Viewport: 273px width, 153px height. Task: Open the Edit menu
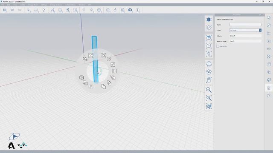pyautogui.click(x=9, y=5)
